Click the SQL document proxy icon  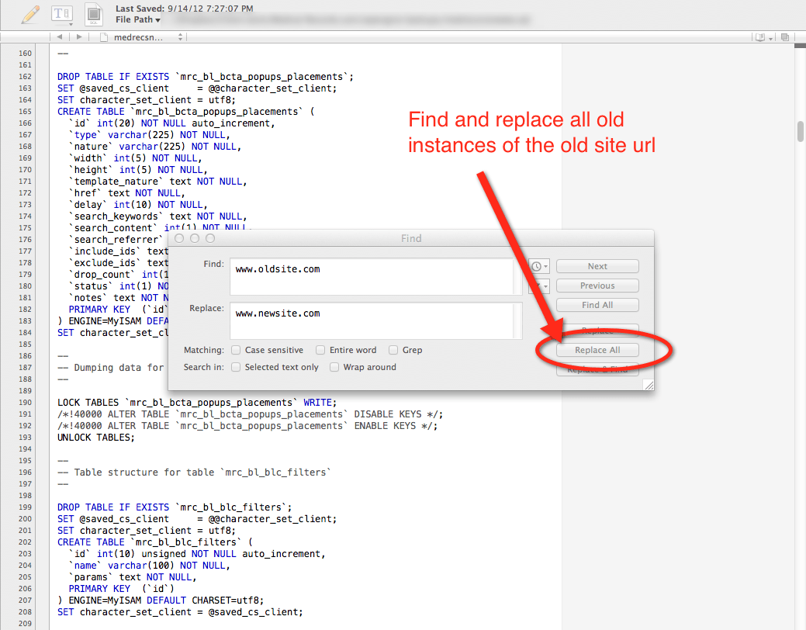click(93, 14)
